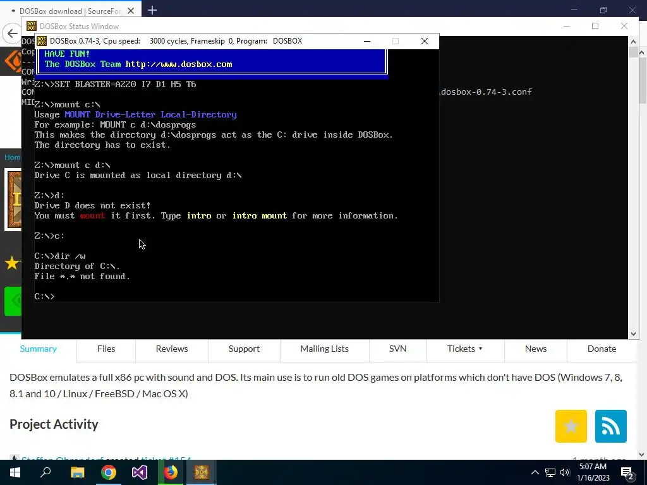The height and width of the screenshot is (485, 647).
Task: Open volume control tray icon
Action: coord(565,472)
